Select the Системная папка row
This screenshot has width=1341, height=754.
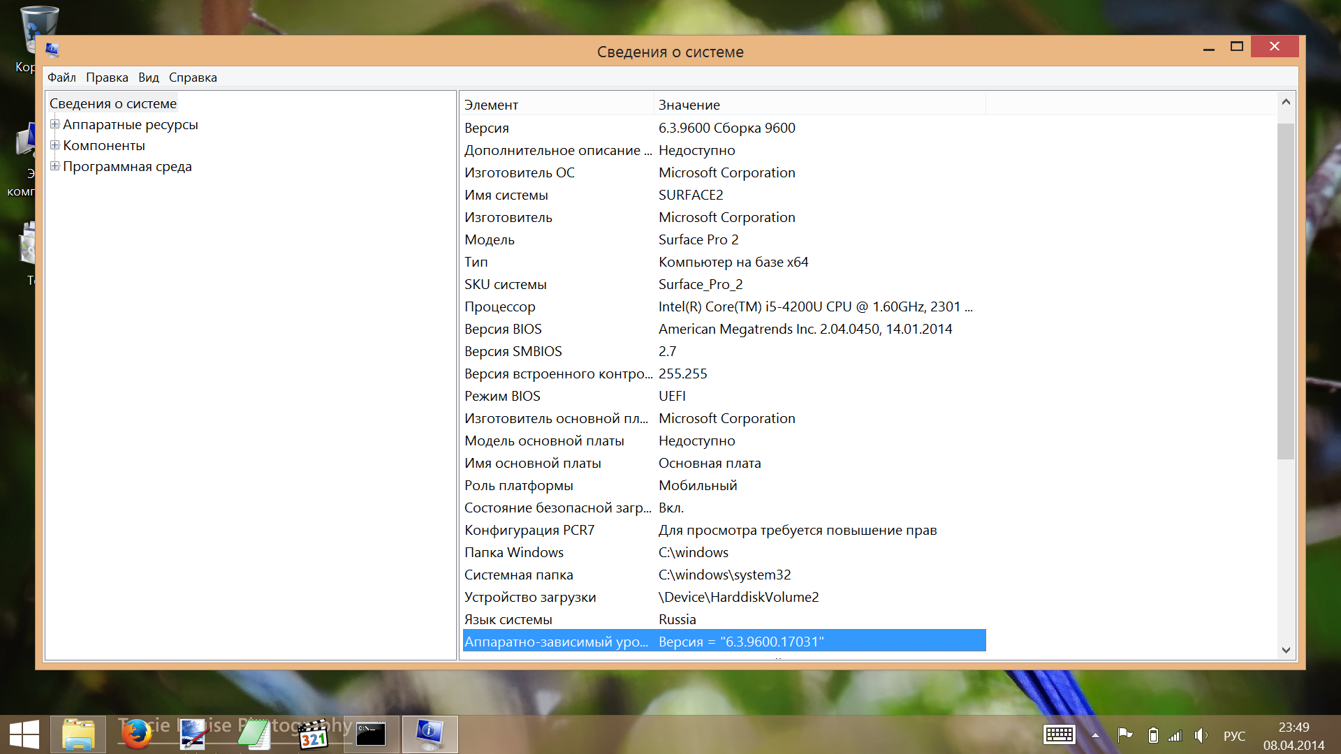pos(724,575)
